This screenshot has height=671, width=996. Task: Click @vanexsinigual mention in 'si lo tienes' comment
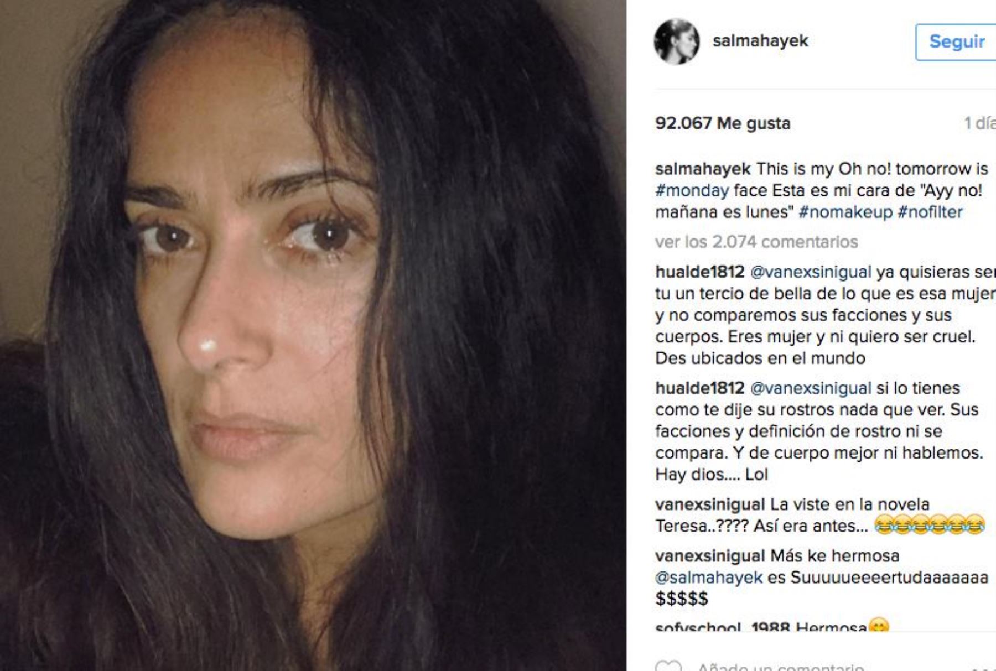pos(811,388)
